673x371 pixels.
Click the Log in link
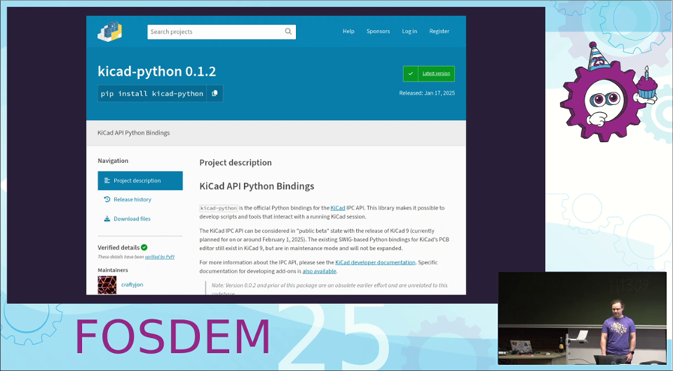pyautogui.click(x=409, y=32)
